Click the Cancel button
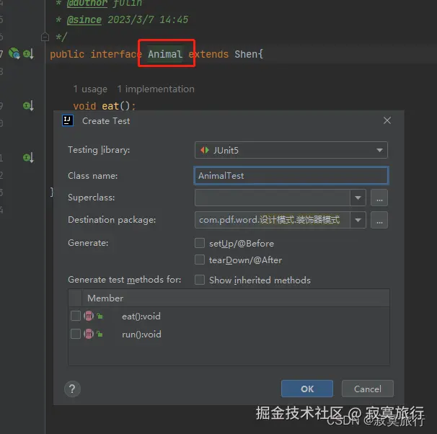 [x=368, y=389]
